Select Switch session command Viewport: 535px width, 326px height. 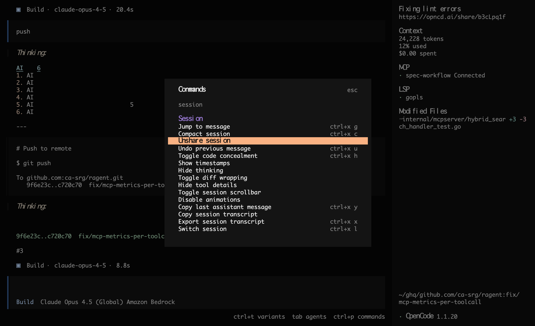coord(202,229)
